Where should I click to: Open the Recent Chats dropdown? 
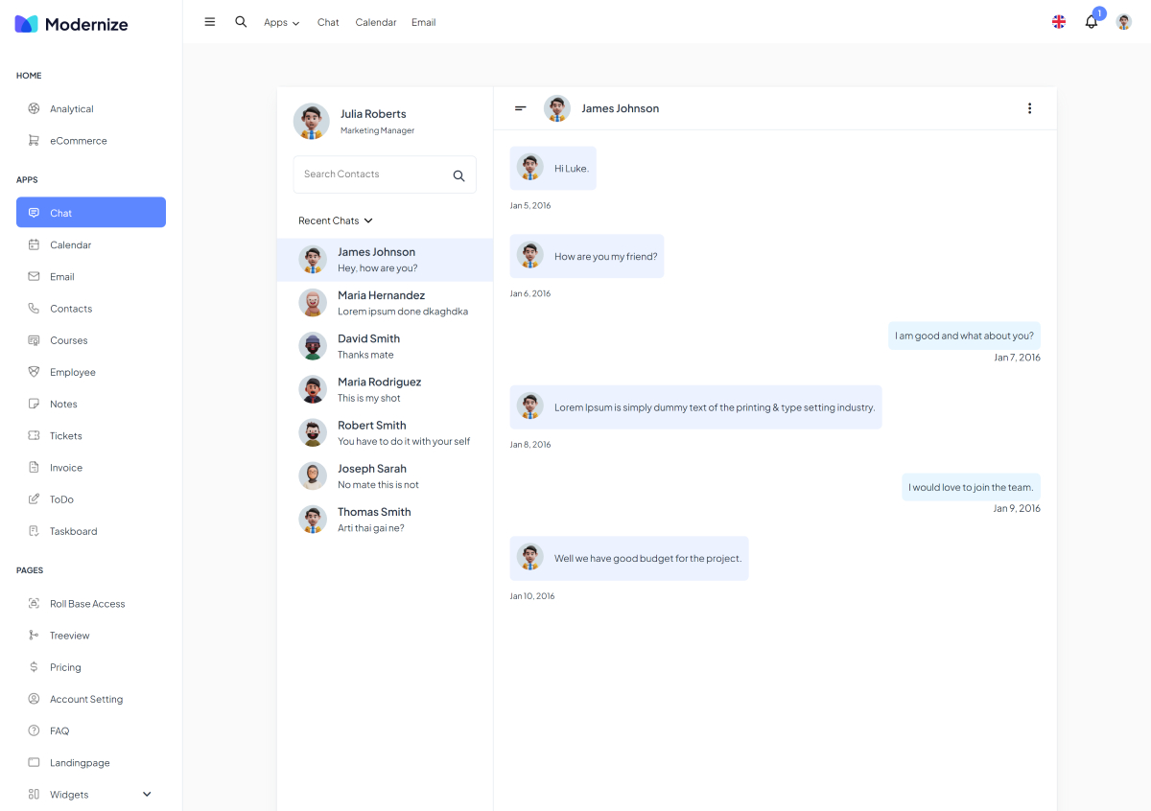tap(335, 220)
